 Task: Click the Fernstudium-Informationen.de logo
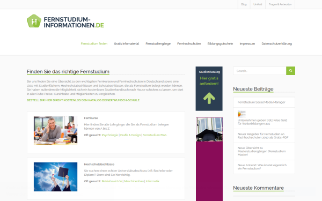(x=65, y=21)
